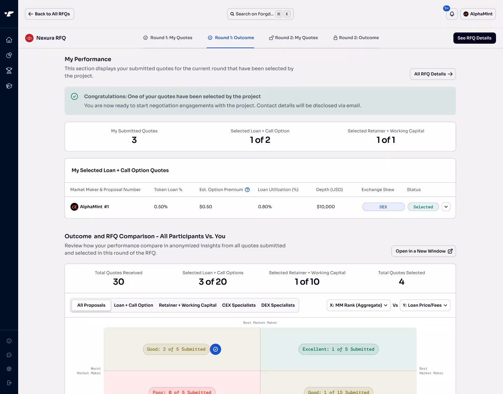The width and height of the screenshot is (503, 394).
Task: Switch to Round 2: Outcome tab
Action: click(x=356, y=38)
